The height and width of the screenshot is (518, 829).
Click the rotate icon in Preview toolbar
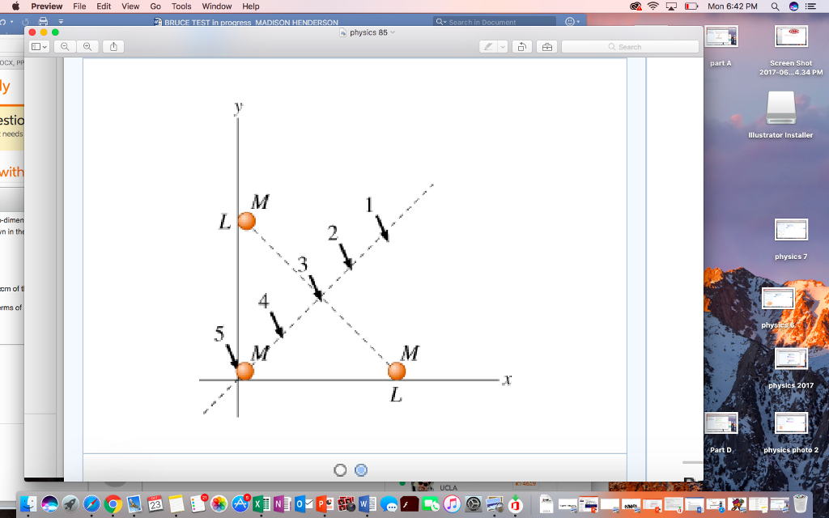[523, 46]
